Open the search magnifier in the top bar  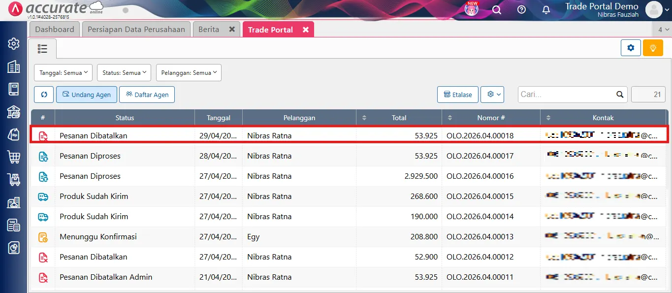pos(497,10)
